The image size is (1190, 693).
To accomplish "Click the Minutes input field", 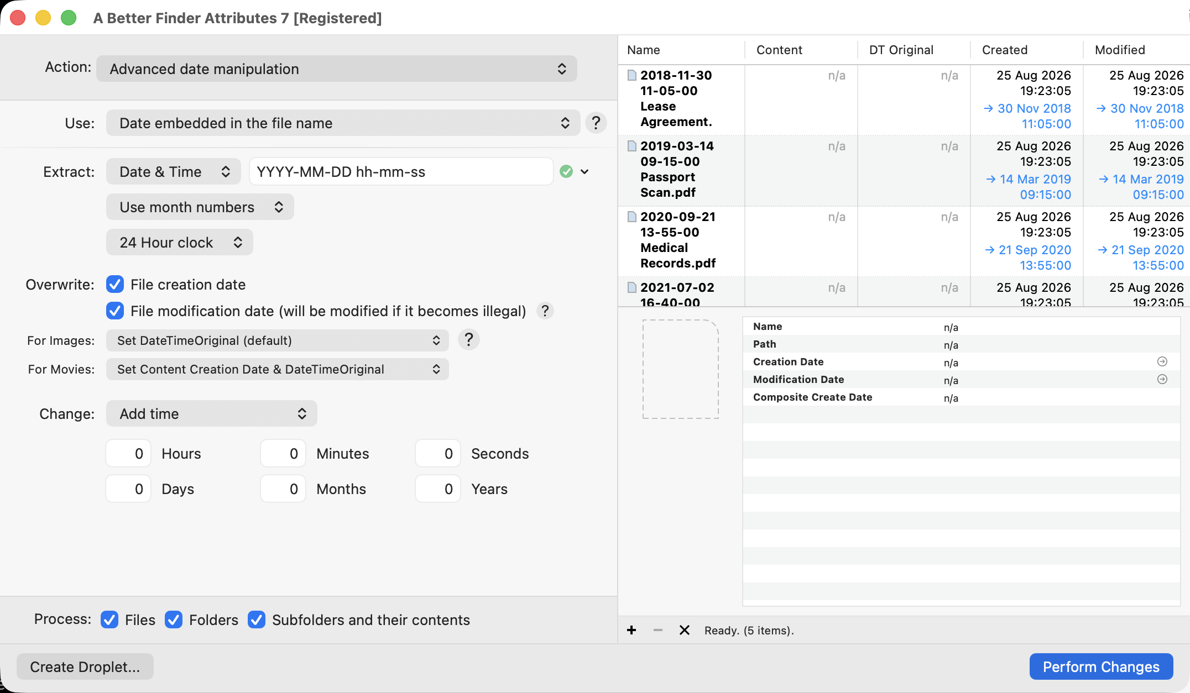I will 283,453.
